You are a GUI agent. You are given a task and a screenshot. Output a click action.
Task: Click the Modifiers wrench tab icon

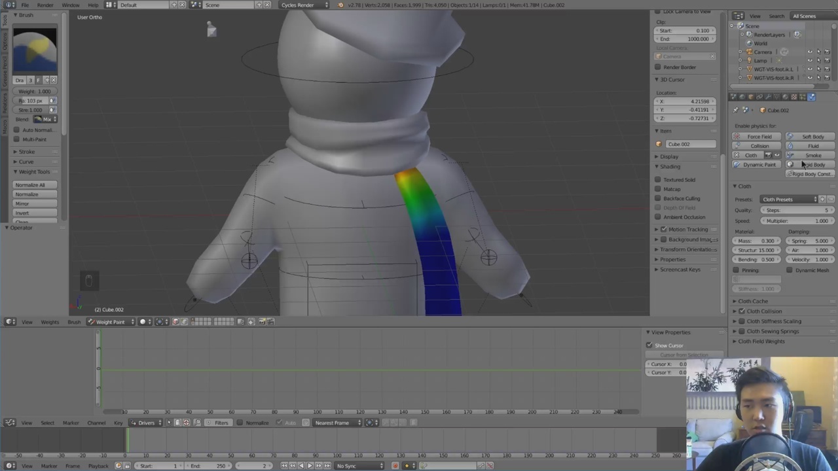click(x=768, y=97)
